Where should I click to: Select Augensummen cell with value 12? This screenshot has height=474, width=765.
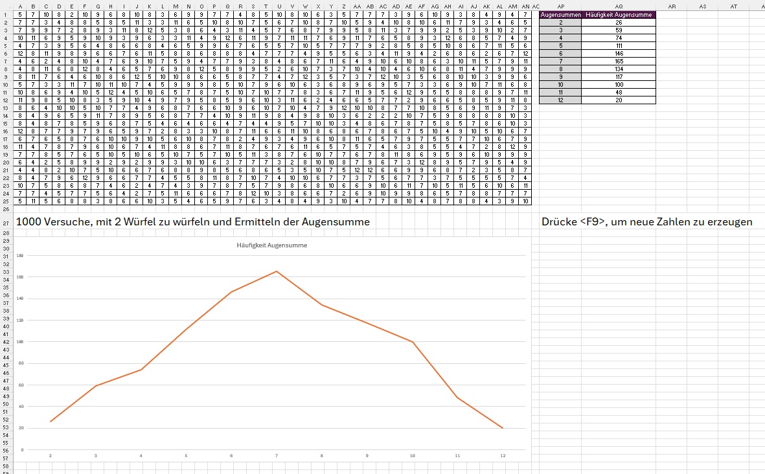561,100
